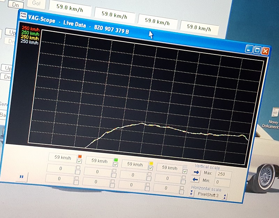This screenshot has height=218, width=279.
Task: Uncheck the red channel checkbox
Action: pyautogui.click(x=79, y=161)
